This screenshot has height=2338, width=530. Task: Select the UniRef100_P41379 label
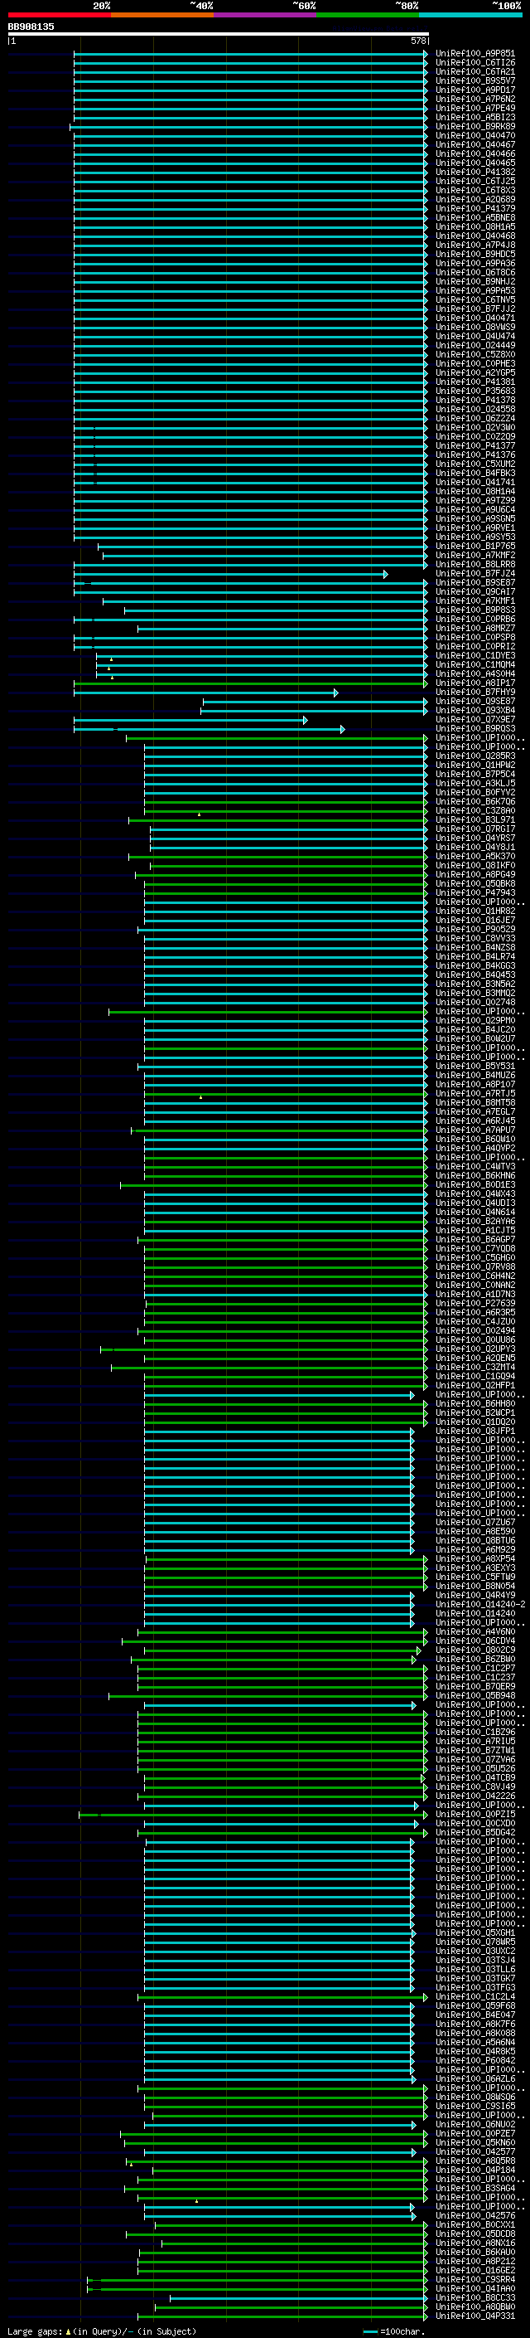(475, 208)
